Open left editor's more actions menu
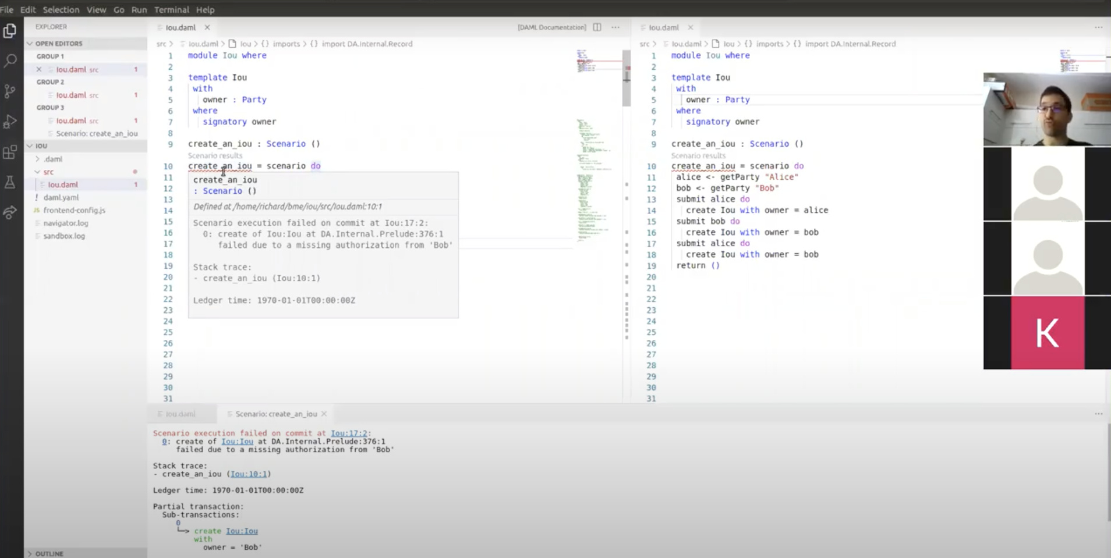 click(615, 27)
